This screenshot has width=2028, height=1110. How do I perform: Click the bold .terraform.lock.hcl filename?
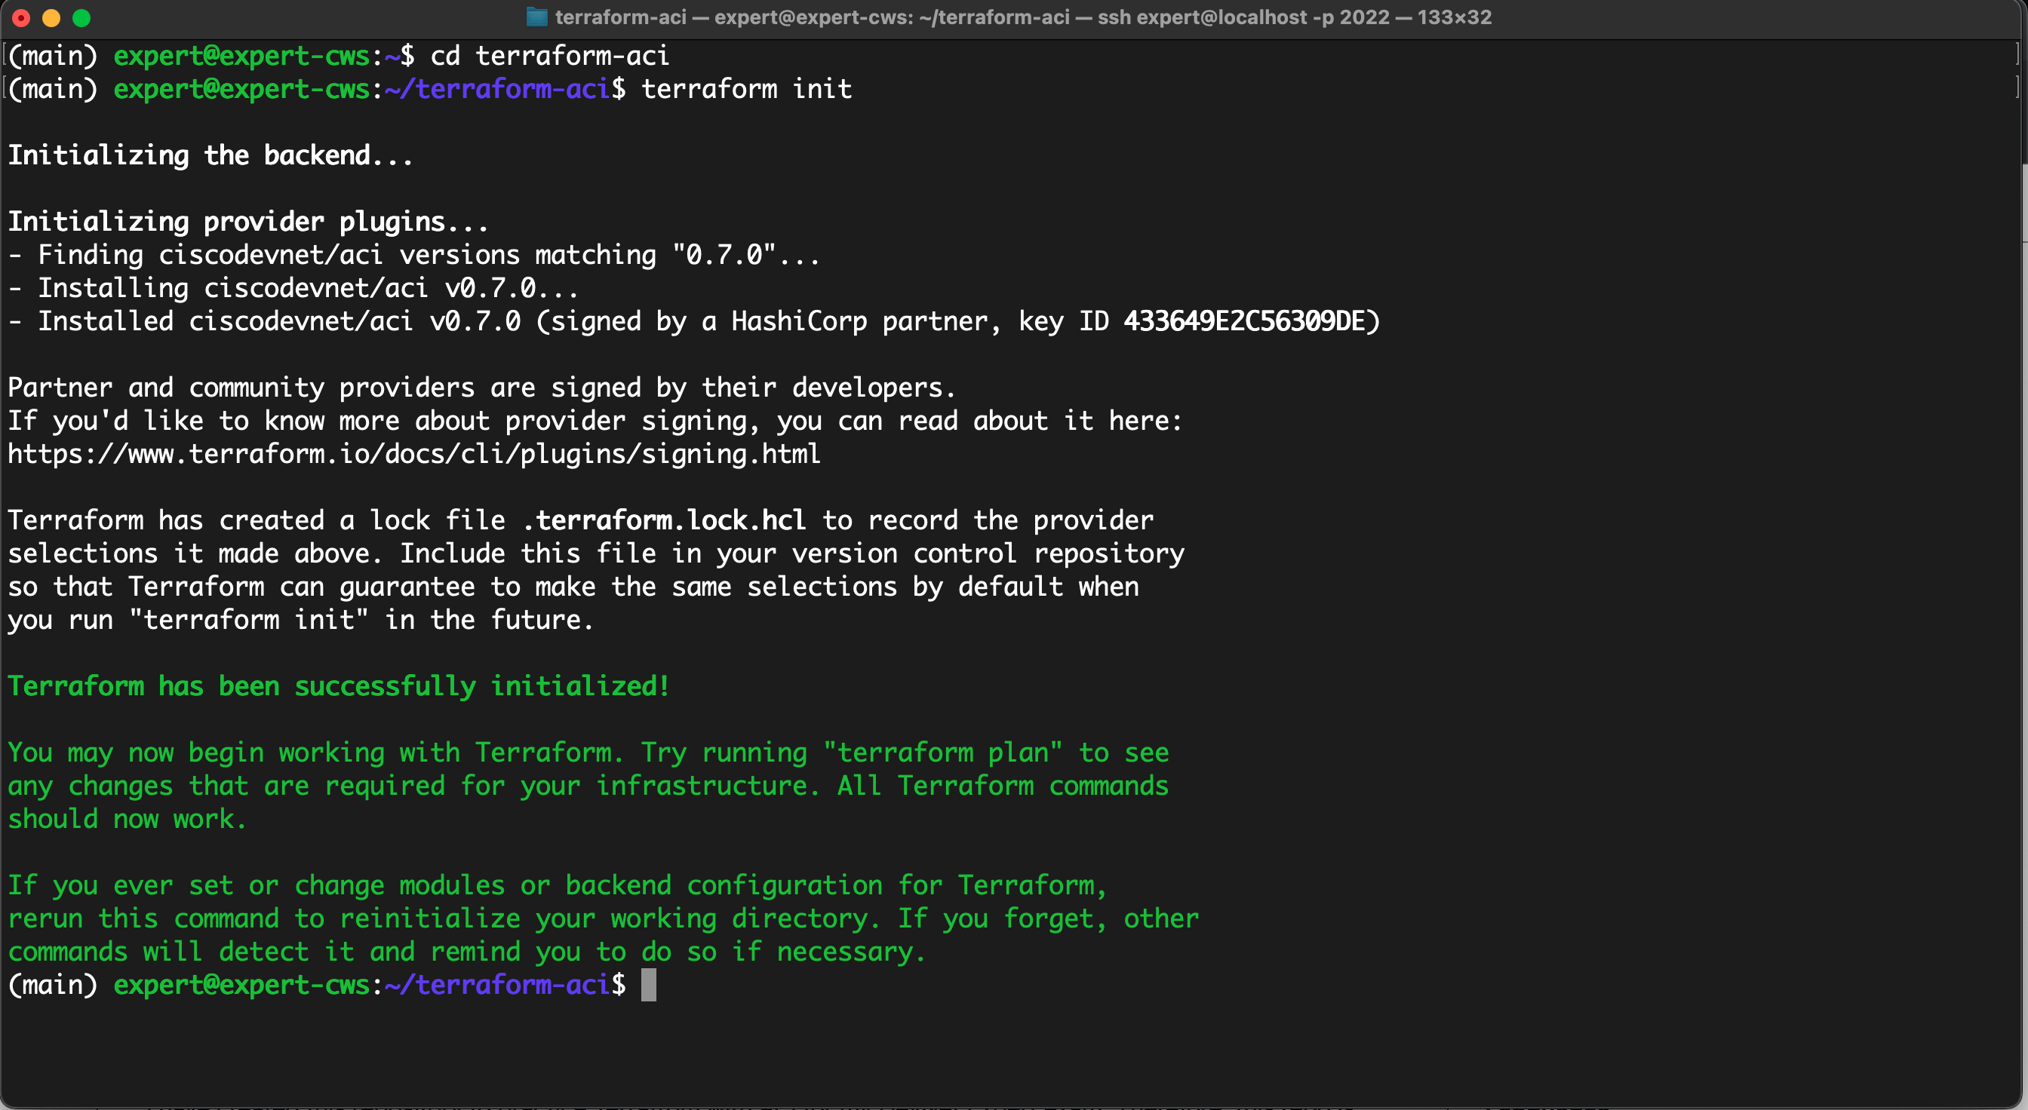point(664,520)
